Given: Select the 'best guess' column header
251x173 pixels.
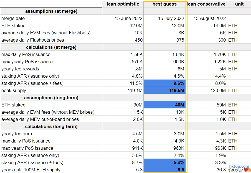Looking at the screenshot, I should (165, 4).
